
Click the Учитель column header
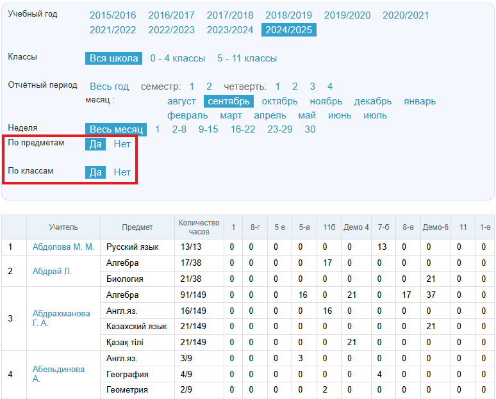pyautogui.click(x=63, y=227)
